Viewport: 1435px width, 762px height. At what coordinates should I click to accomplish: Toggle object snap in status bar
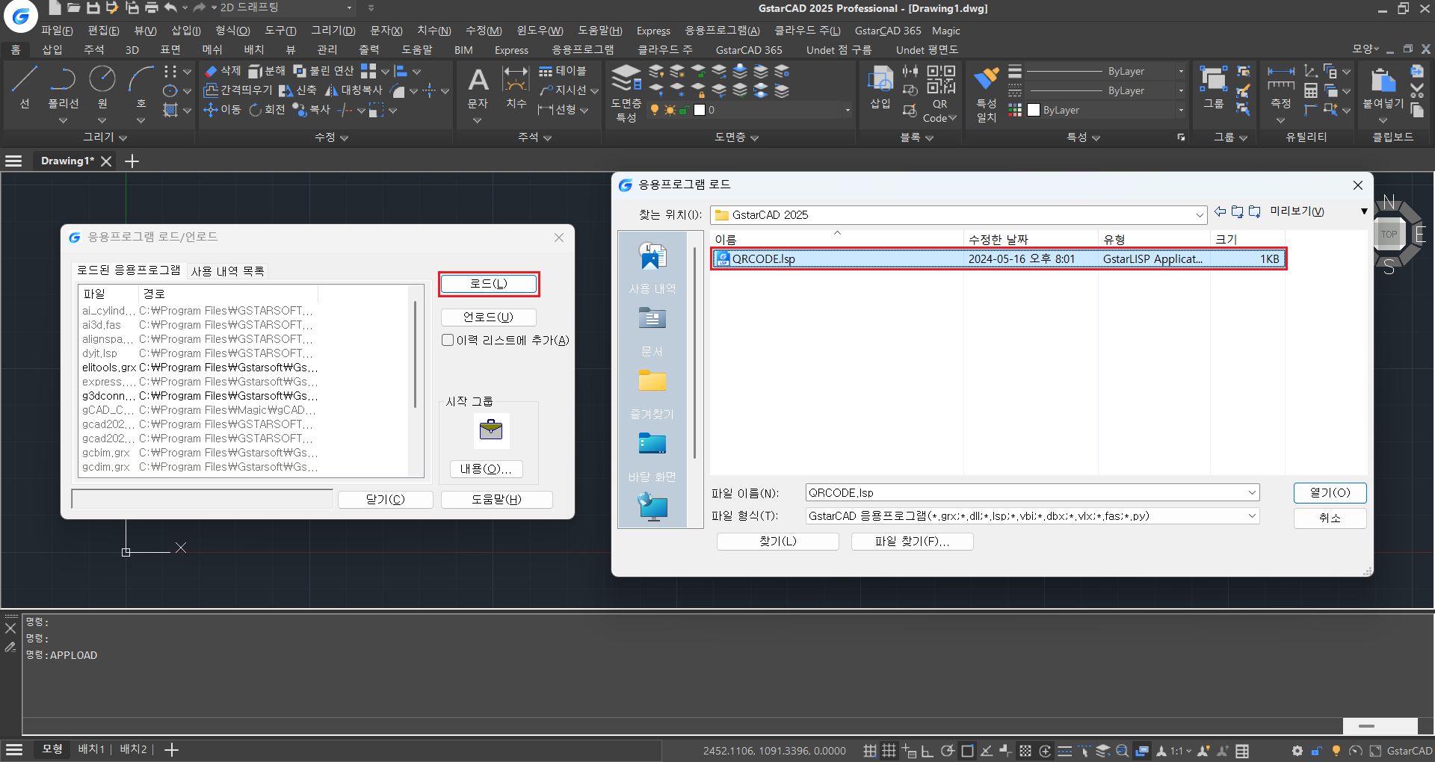point(967,751)
